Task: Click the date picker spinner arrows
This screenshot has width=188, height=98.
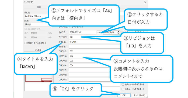Action: click(x=119, y=32)
